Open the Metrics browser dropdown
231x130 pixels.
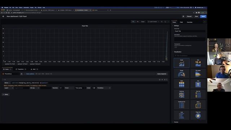tap(7, 83)
